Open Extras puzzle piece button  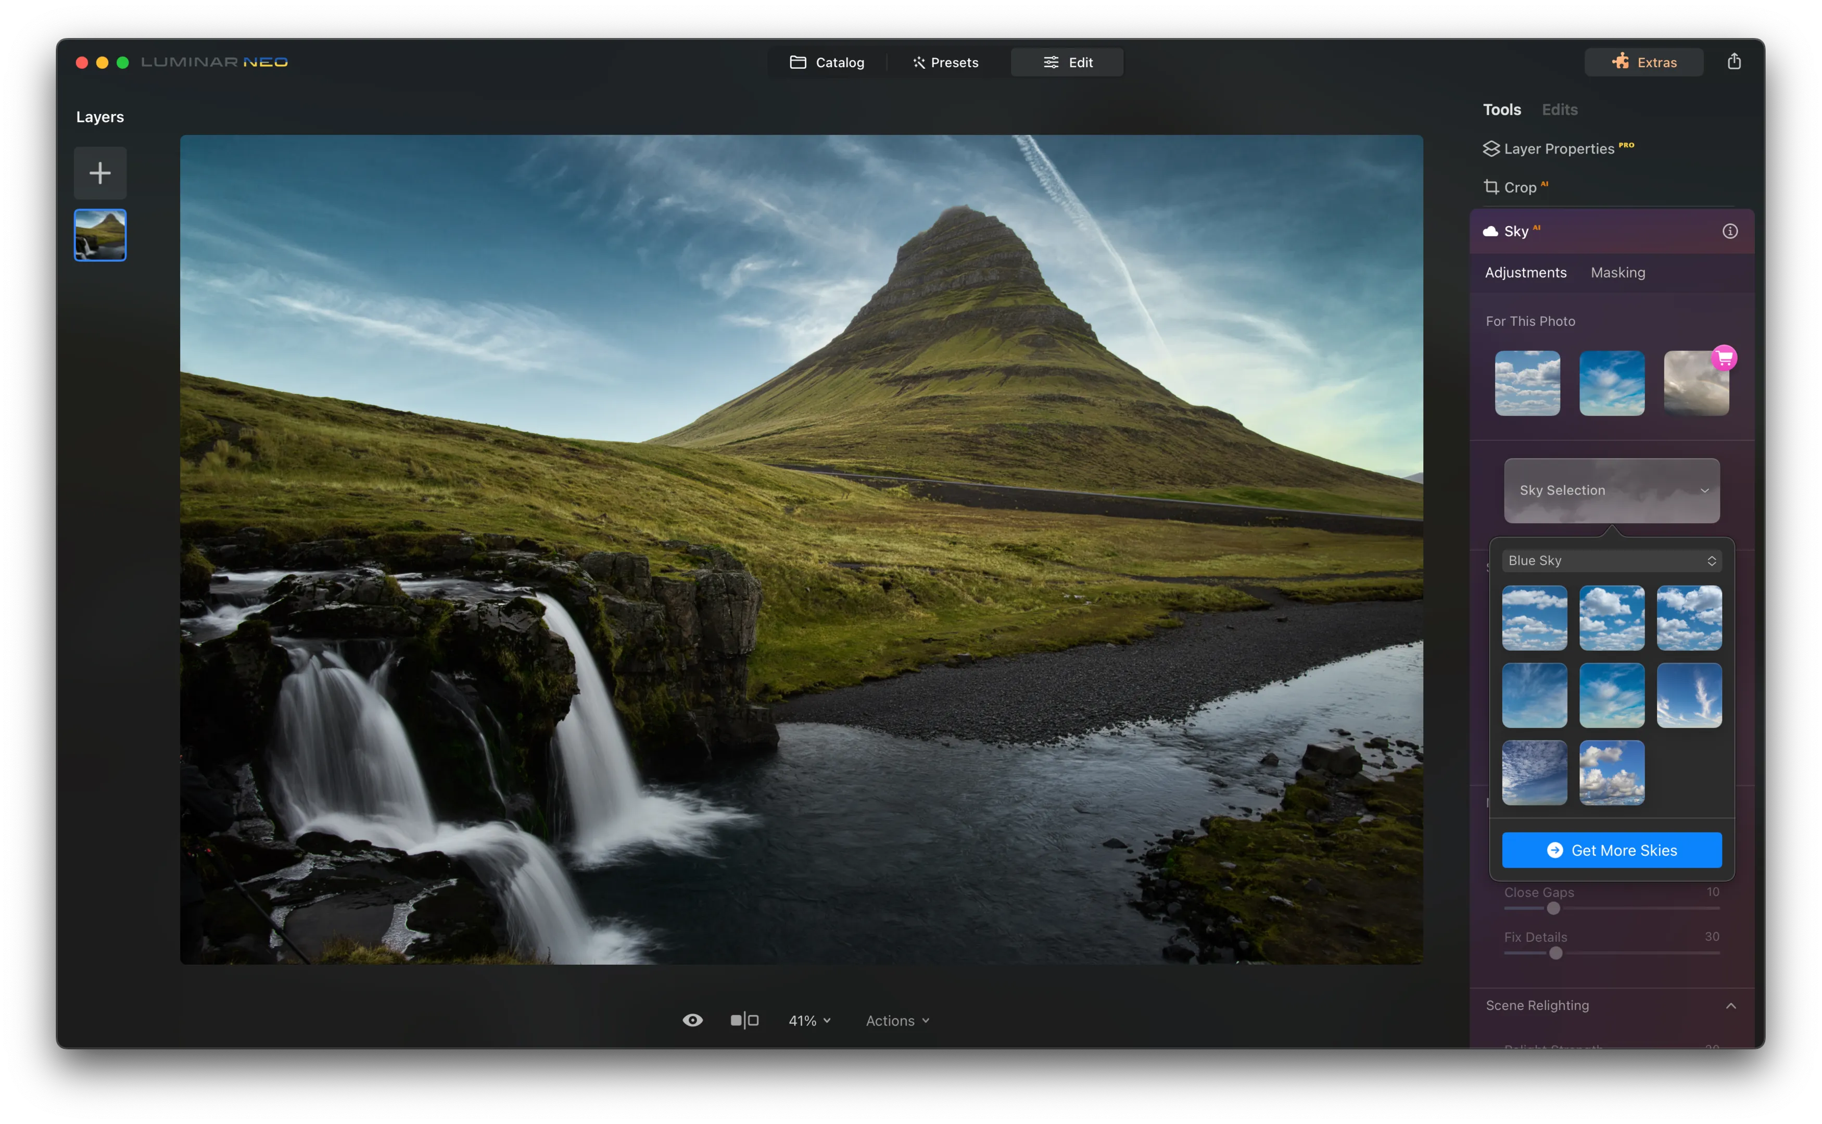pyautogui.click(x=1643, y=62)
